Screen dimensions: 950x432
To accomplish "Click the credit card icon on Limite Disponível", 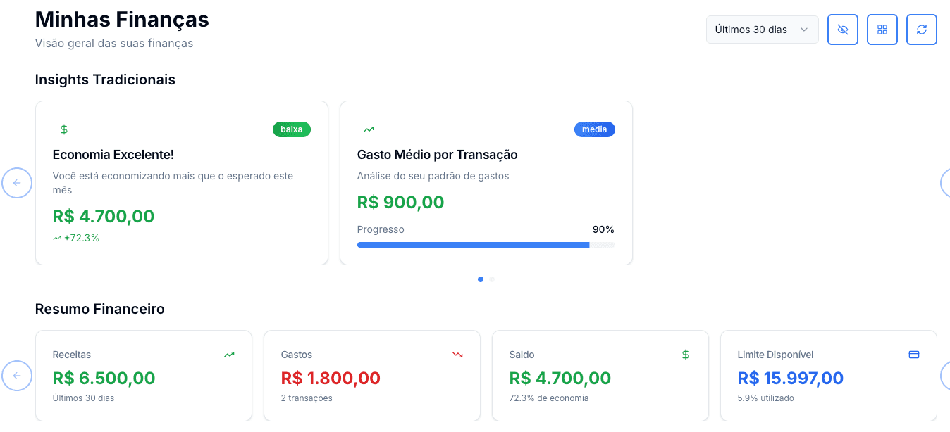I will pyautogui.click(x=913, y=354).
